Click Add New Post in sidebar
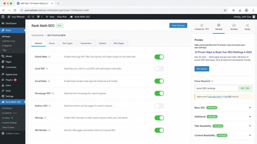Viewport: 257px width, 144px height. [9, 41]
